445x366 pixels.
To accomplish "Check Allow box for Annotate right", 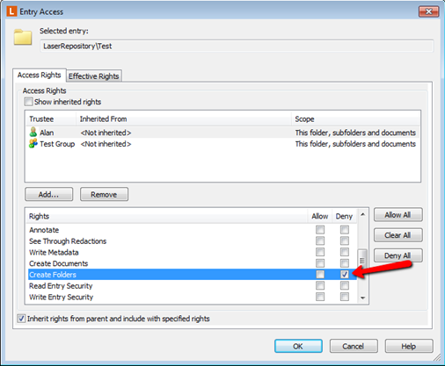I will click(x=320, y=230).
